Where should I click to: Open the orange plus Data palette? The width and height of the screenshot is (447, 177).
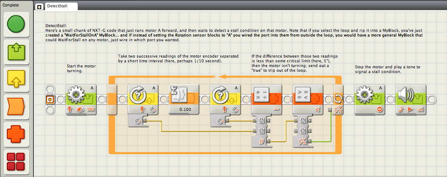coord(16,134)
